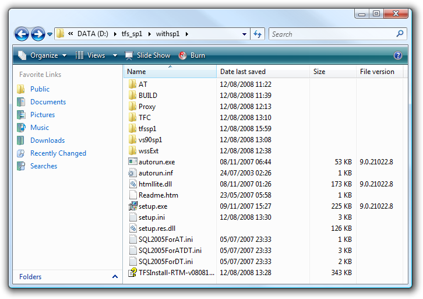Open Help with the question mark icon
Viewport: 423px width, 299px height.
[x=398, y=55]
